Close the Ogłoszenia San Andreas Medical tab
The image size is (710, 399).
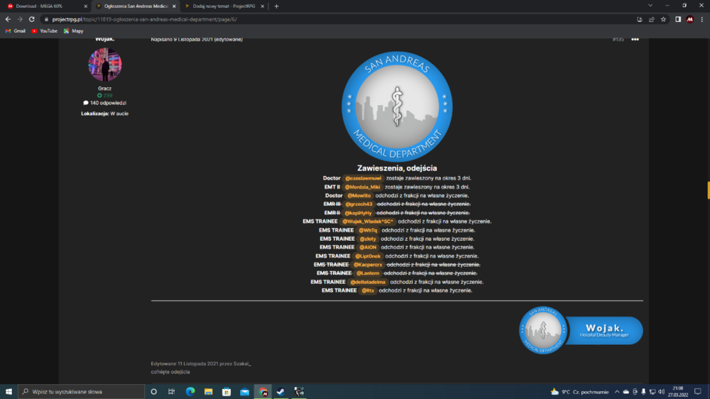174,6
